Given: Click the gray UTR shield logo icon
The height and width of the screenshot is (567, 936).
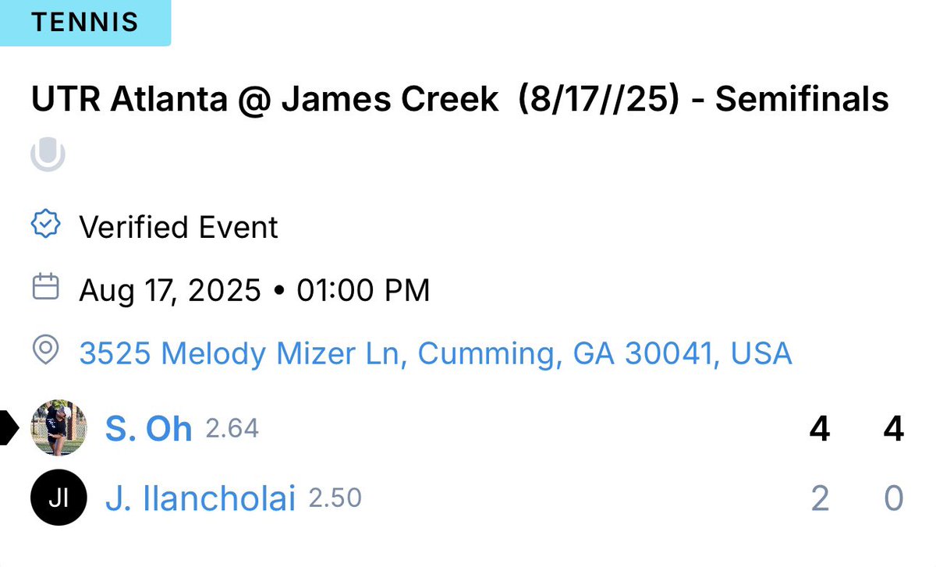Looking at the screenshot, I should pyautogui.click(x=48, y=154).
